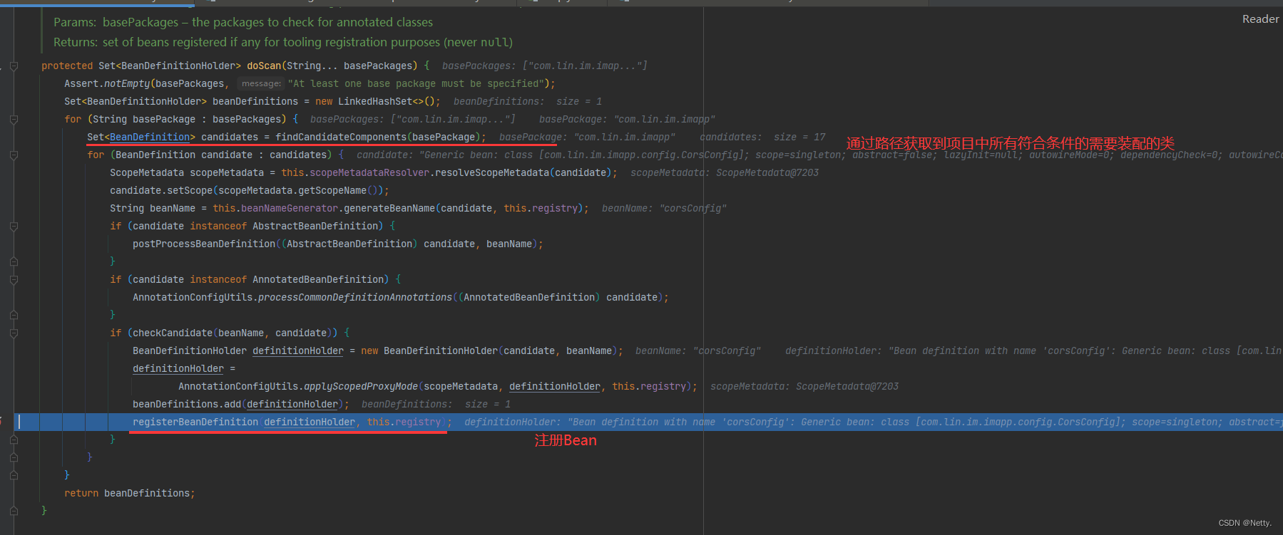Click 'beanName: "corsConfig"' hint on generateBeanName line

pyautogui.click(x=664, y=208)
